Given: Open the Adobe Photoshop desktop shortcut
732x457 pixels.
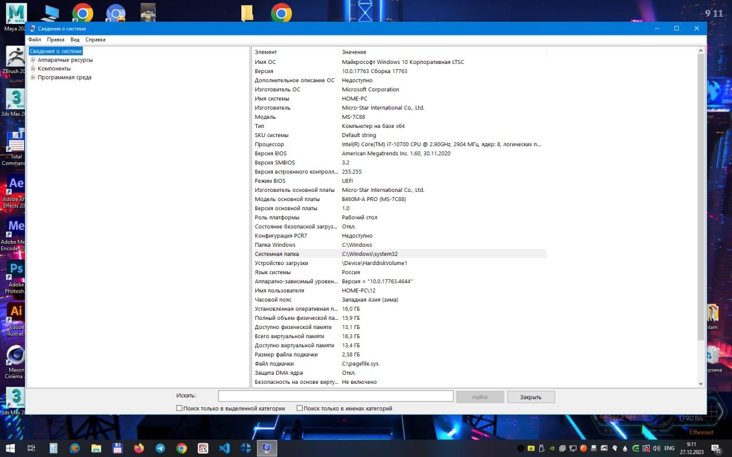Looking at the screenshot, I should [15, 278].
